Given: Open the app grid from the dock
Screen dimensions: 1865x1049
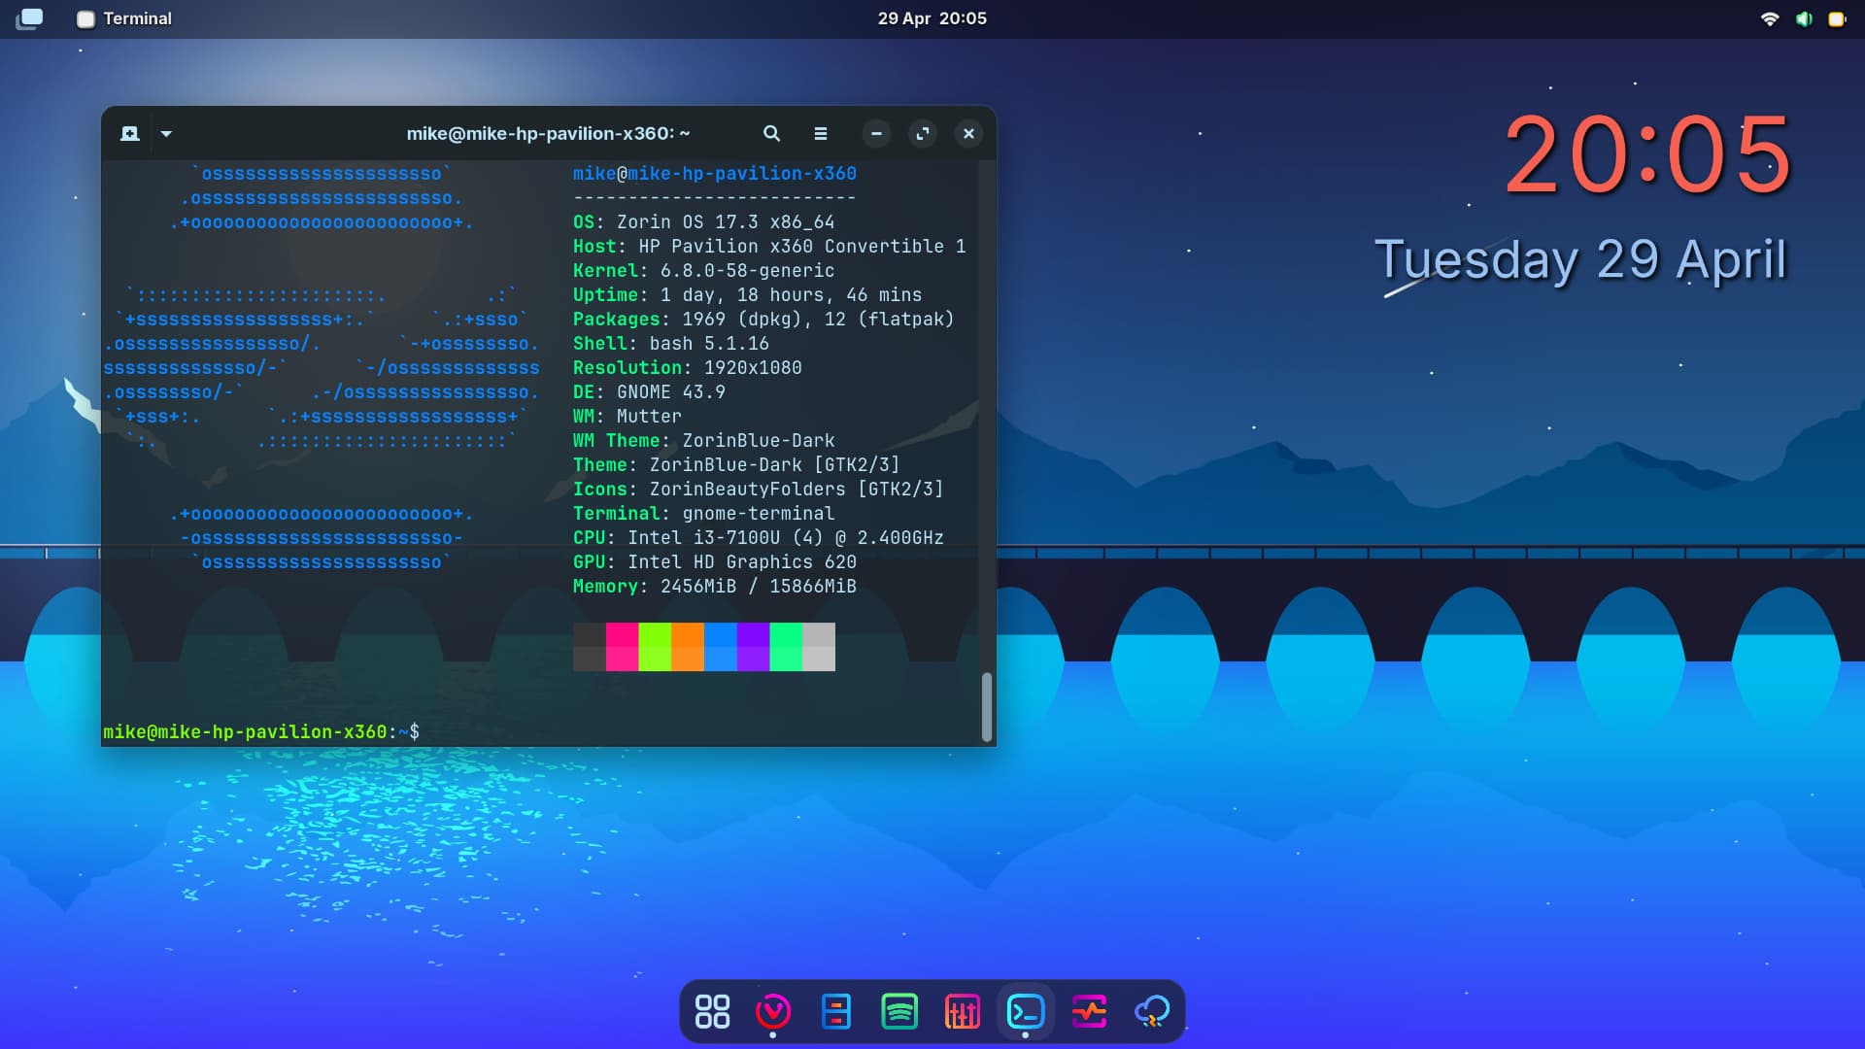Looking at the screenshot, I should (712, 1011).
